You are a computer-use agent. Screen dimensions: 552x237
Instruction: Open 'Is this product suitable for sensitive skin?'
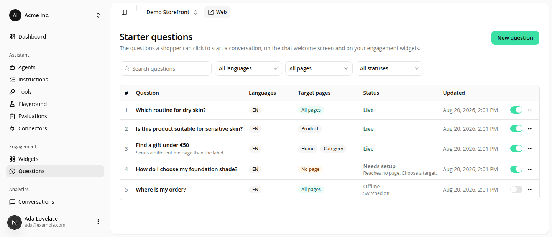click(x=189, y=129)
